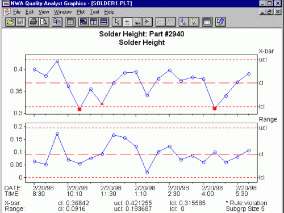Click the blue chart annotation icon
Screen dimensions: 284x213
(x=183, y=22)
